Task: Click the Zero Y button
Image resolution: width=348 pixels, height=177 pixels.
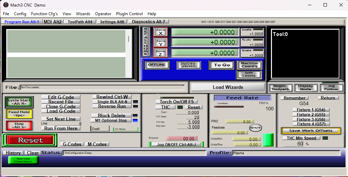Action: pos(160,43)
